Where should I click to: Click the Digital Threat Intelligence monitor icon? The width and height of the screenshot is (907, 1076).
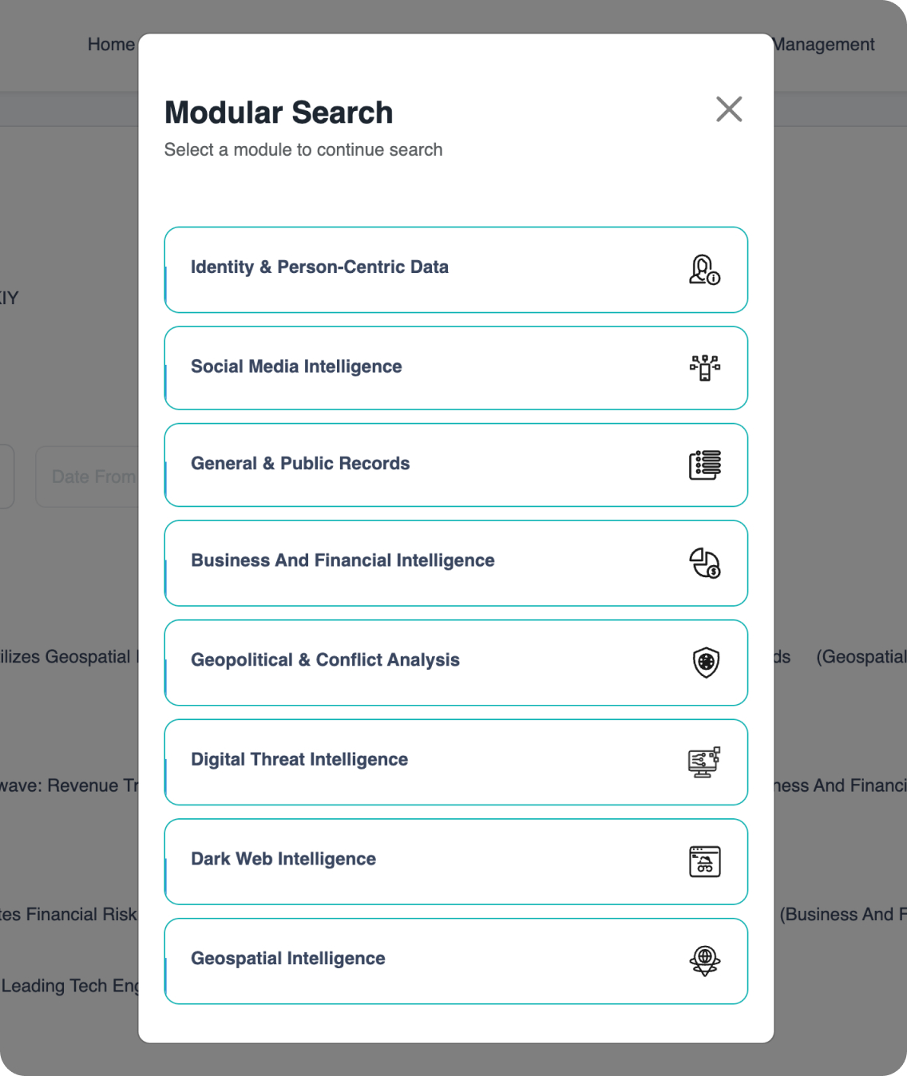coord(704,762)
